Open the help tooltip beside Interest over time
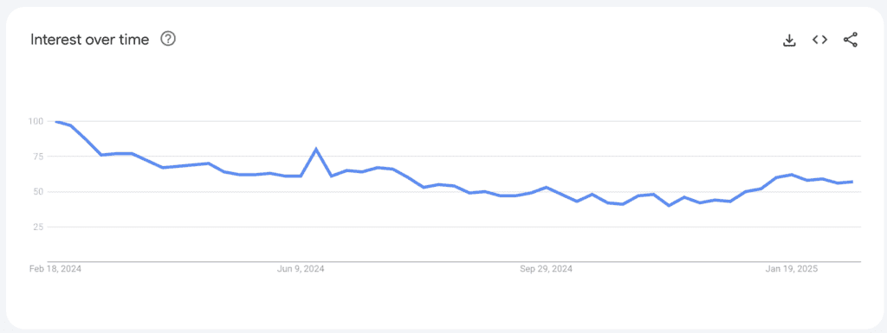This screenshot has width=887, height=333. tap(168, 39)
